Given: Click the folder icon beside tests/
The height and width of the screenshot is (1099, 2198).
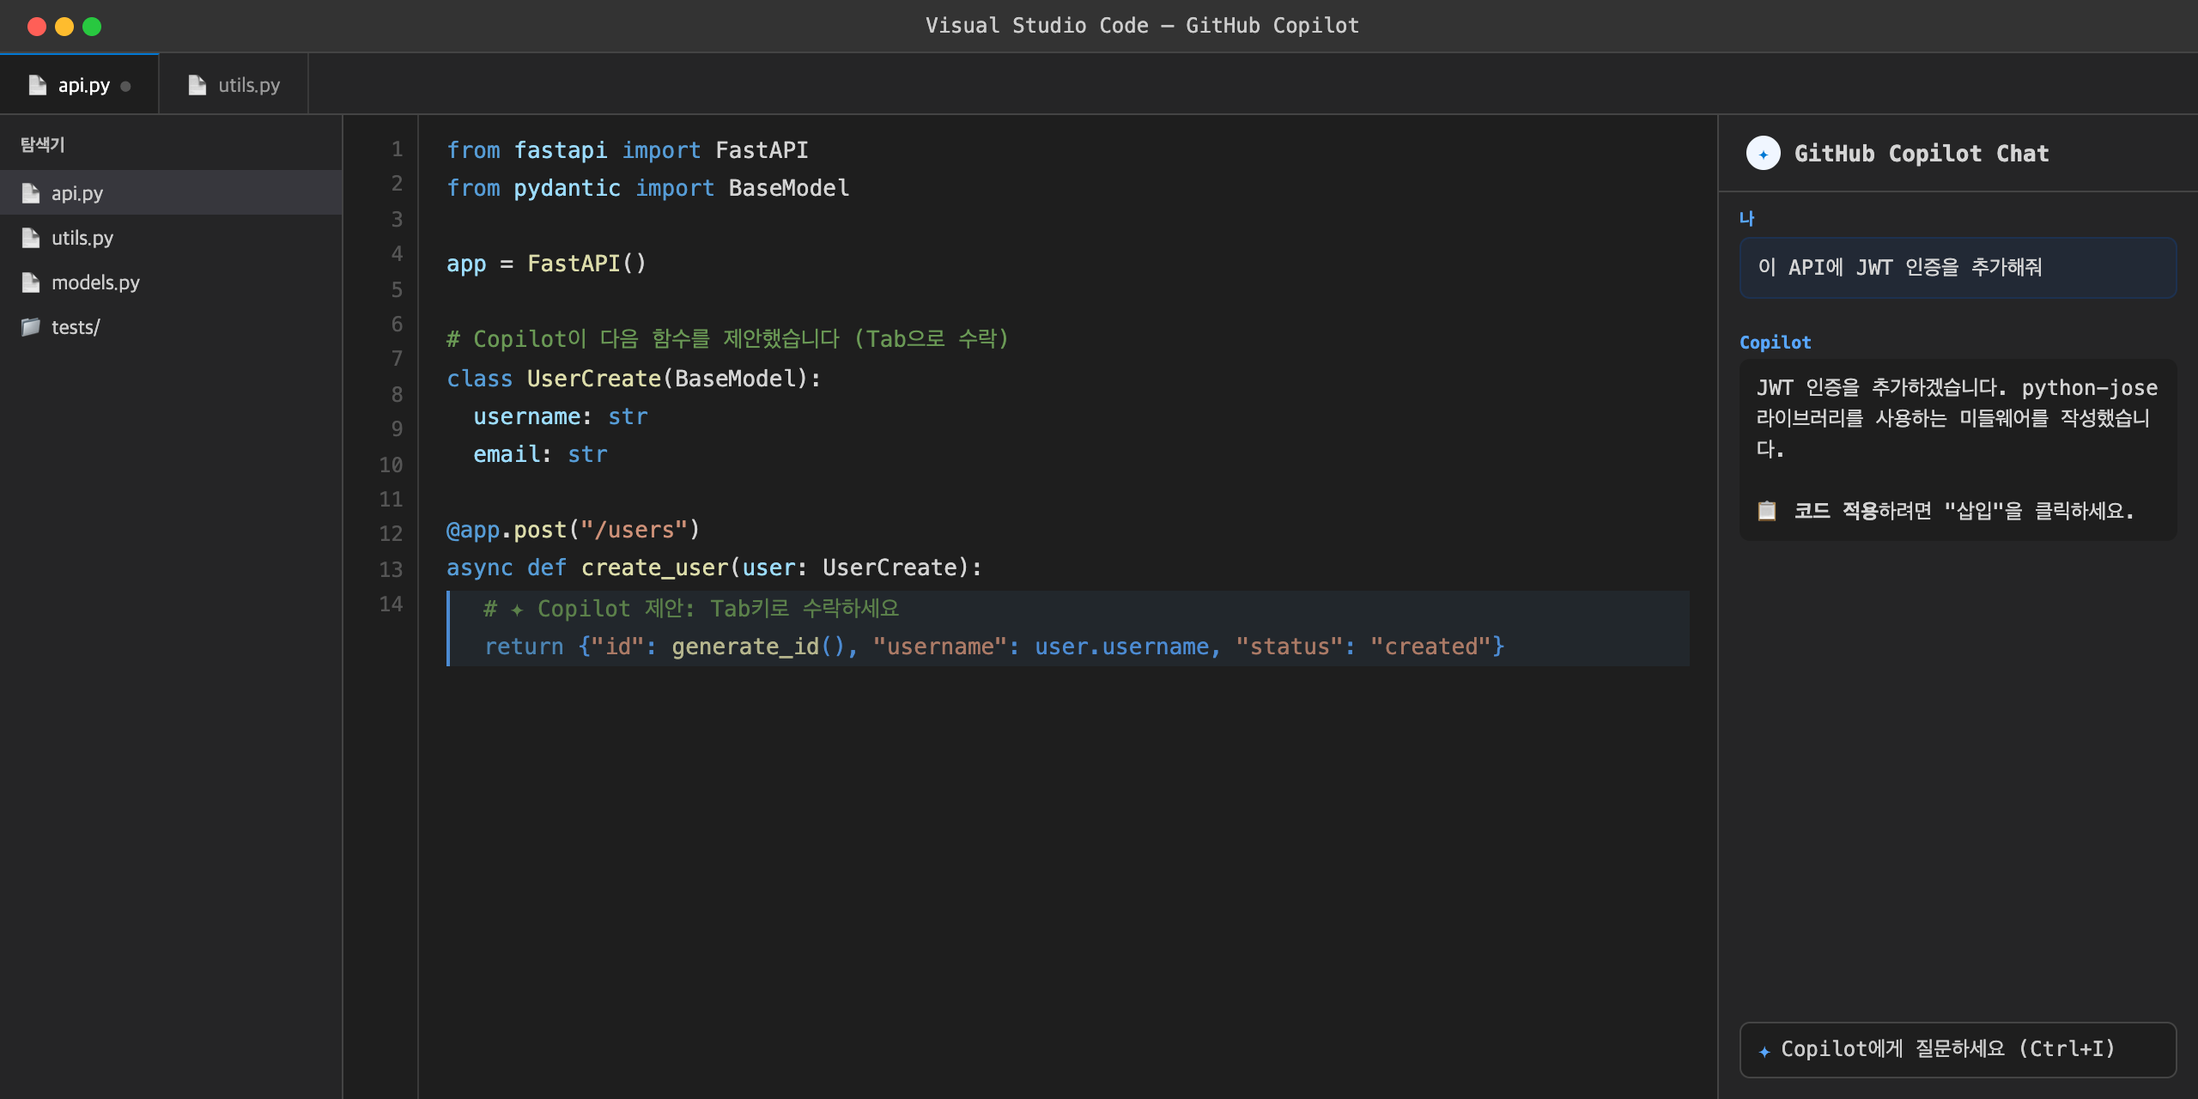Looking at the screenshot, I should click(31, 326).
